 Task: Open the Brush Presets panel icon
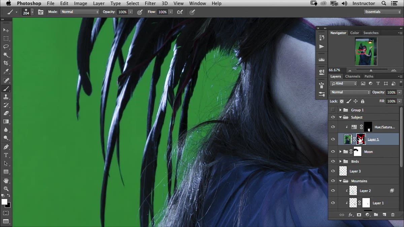322,94
